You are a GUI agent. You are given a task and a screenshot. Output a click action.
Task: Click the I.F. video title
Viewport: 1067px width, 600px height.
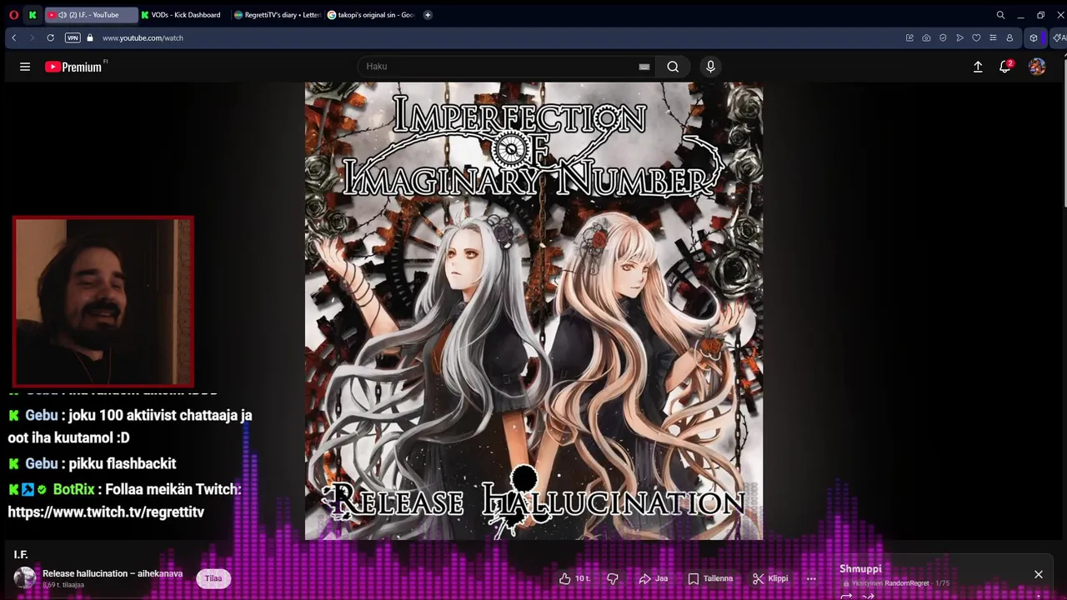pyautogui.click(x=21, y=554)
